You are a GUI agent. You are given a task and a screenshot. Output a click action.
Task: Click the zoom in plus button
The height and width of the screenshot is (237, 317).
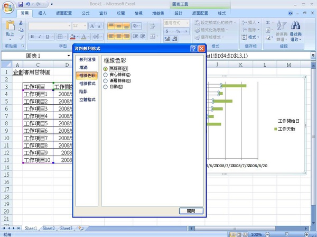[x=306, y=234]
